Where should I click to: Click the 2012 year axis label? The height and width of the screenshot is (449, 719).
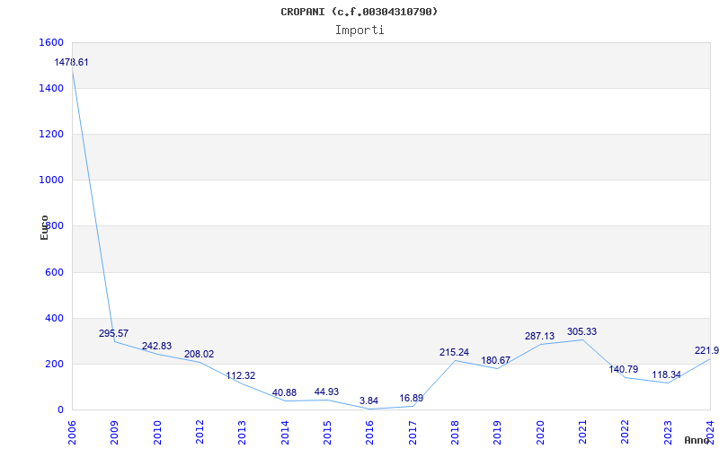(x=200, y=433)
